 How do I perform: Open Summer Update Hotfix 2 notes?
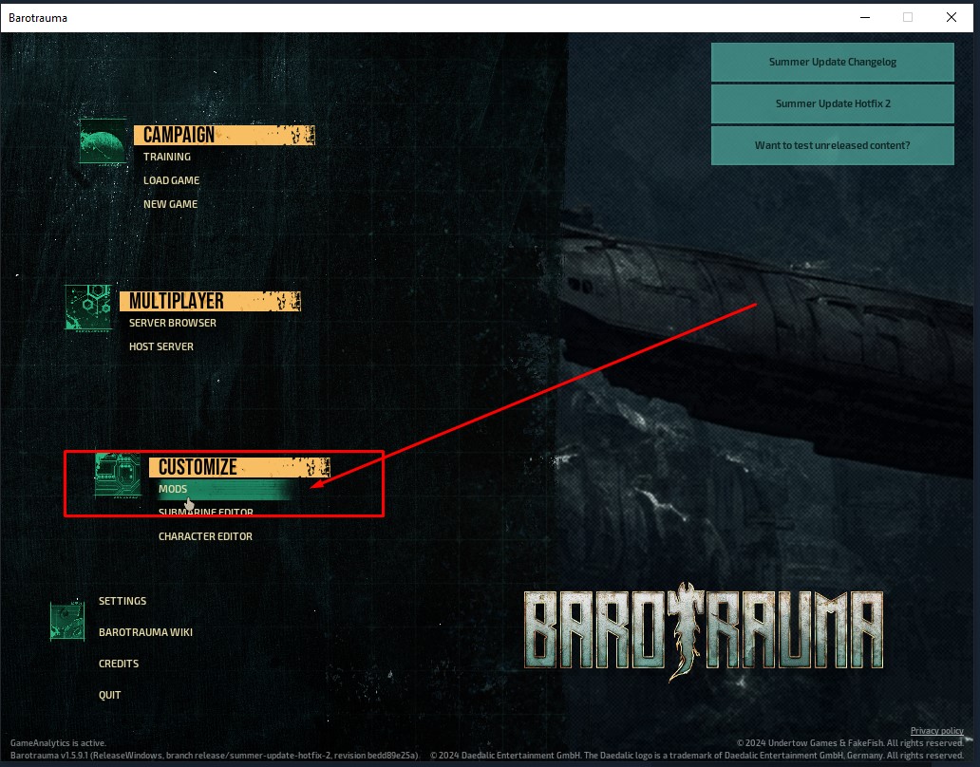click(833, 103)
